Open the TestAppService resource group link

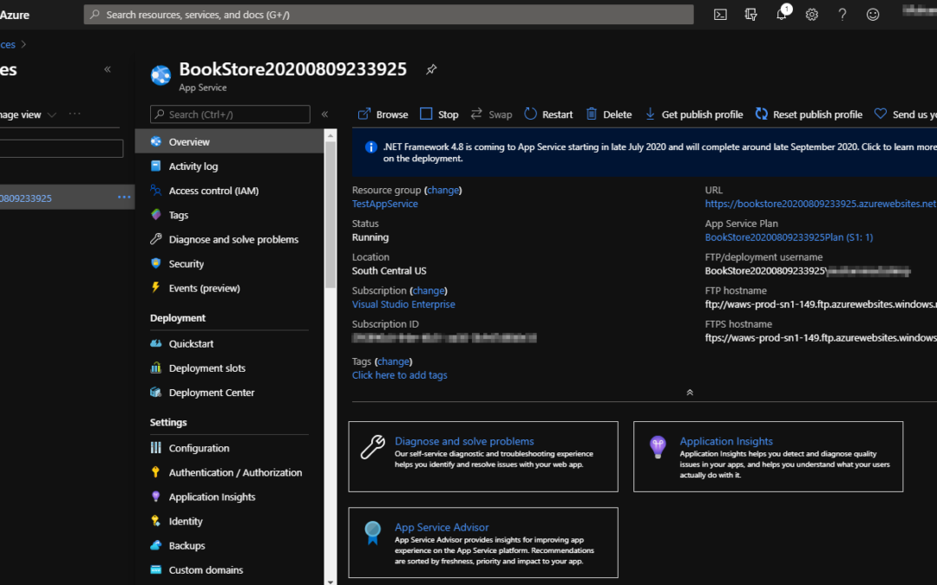(384, 204)
